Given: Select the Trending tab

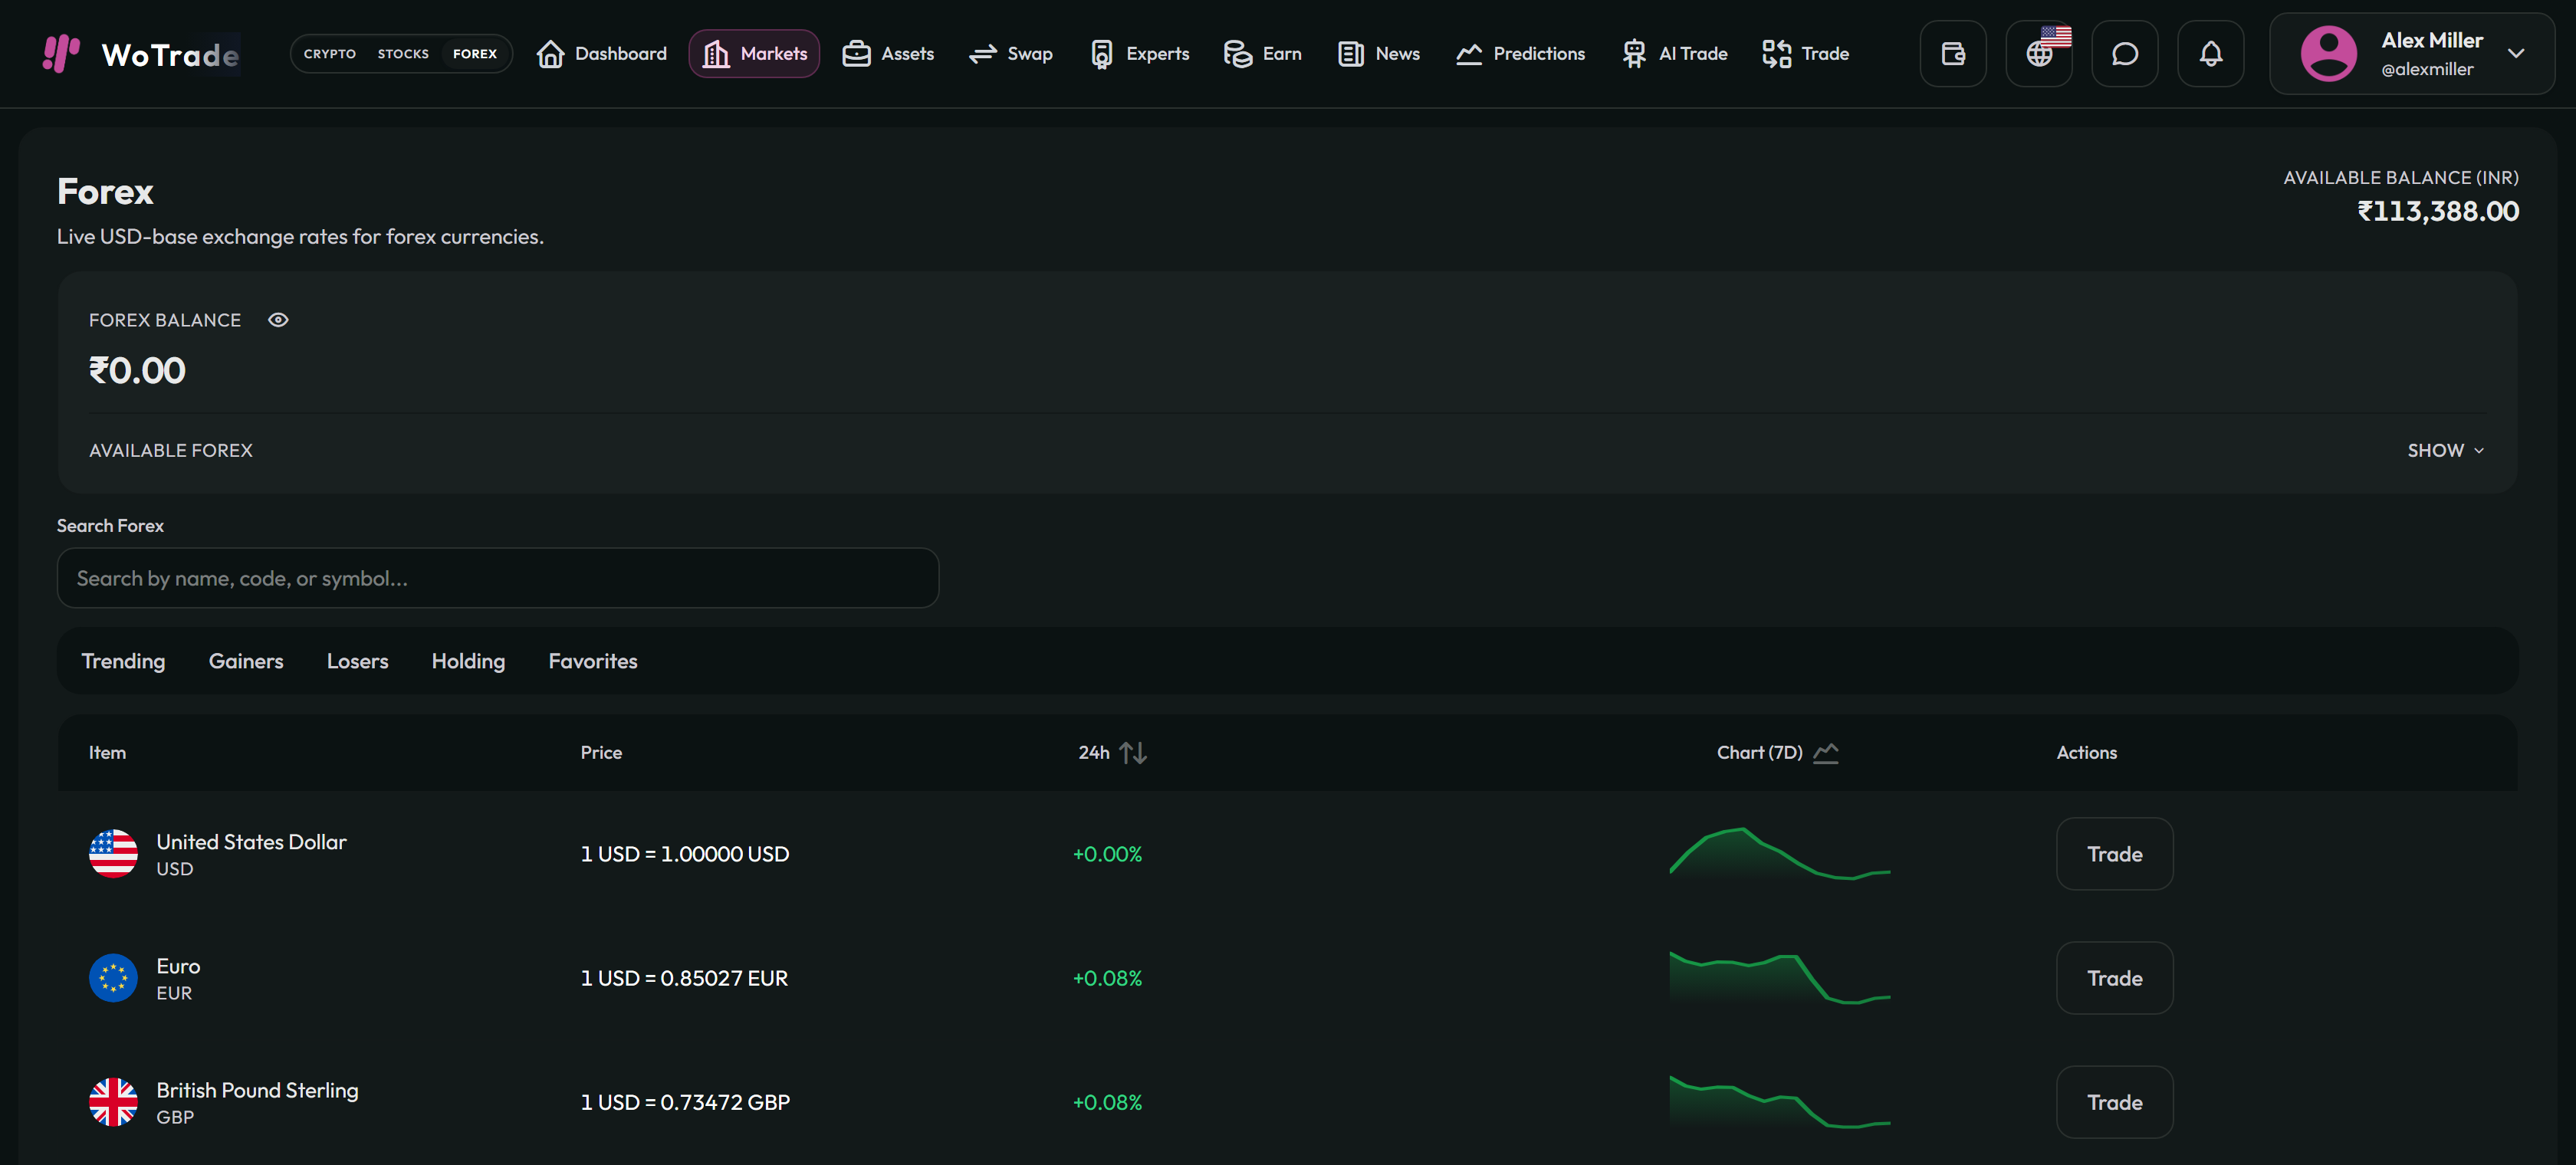Looking at the screenshot, I should tap(123, 661).
